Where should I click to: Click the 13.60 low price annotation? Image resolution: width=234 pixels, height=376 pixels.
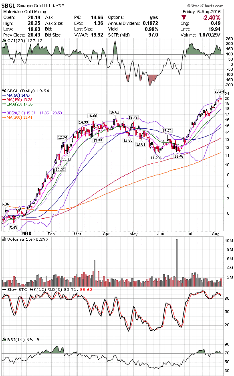click(128, 140)
